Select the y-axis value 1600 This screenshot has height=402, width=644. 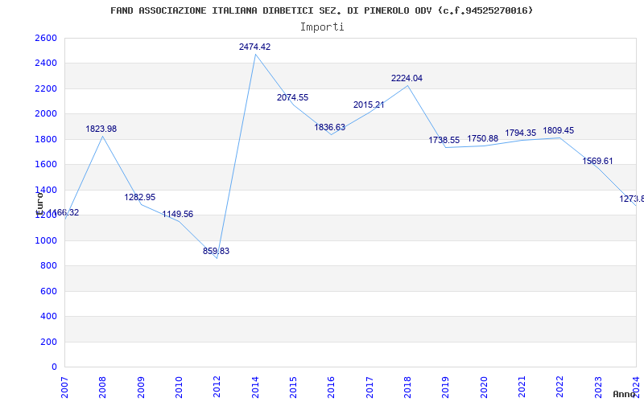click(46, 165)
